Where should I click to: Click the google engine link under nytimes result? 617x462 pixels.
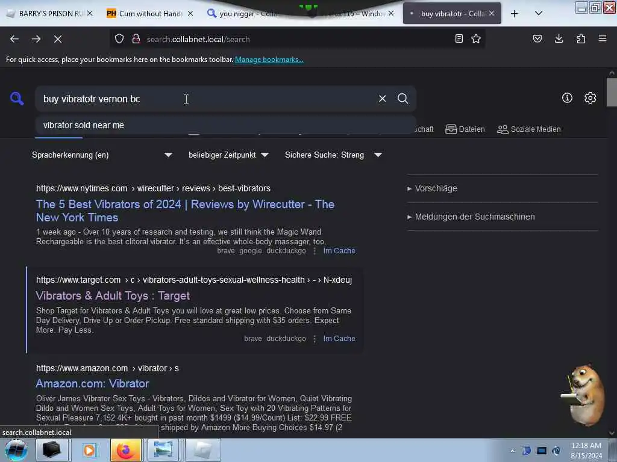pyautogui.click(x=251, y=251)
